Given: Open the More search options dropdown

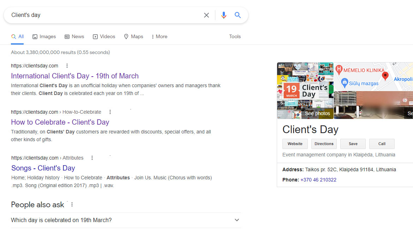Looking at the screenshot, I should [x=159, y=37].
